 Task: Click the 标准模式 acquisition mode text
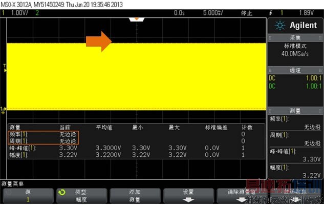(x=295, y=46)
